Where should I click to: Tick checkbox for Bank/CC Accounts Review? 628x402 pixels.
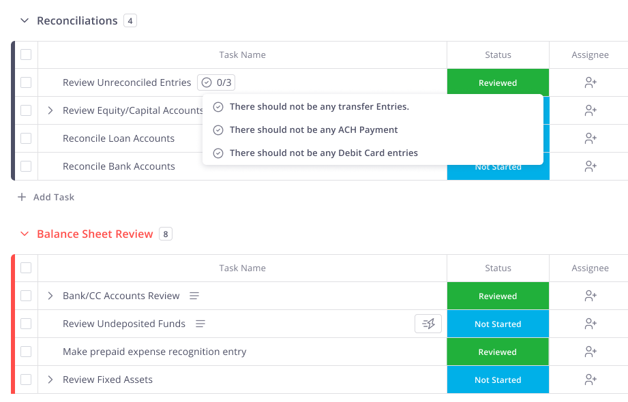point(26,296)
